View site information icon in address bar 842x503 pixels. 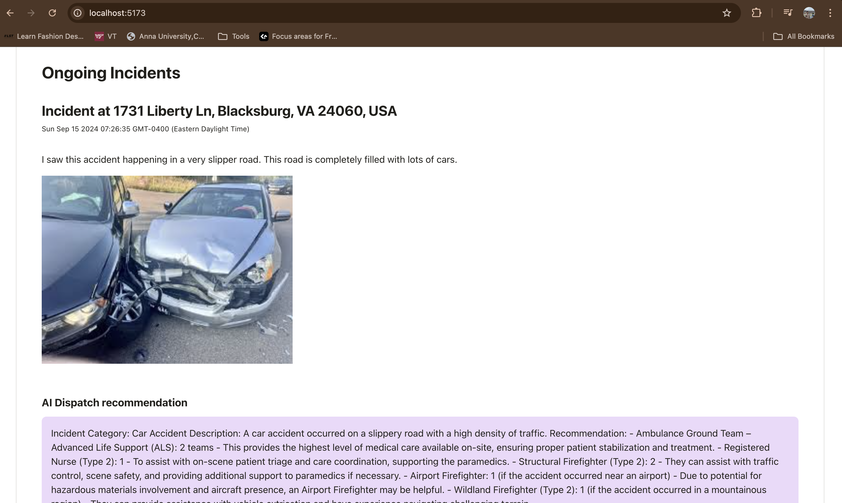(x=78, y=13)
